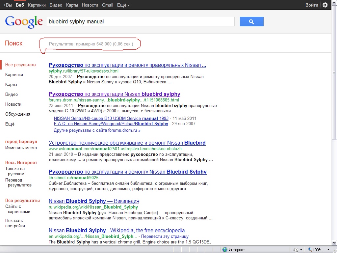Click the vertical scrollbar thumb
This screenshot has width=337, height=253.
pyautogui.click(x=334, y=73)
